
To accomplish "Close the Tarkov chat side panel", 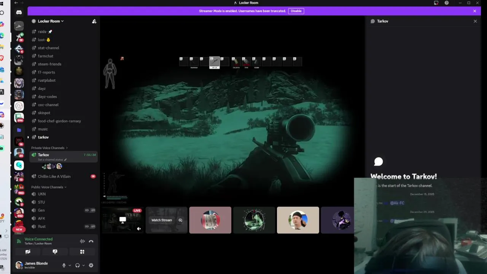I will tap(475, 21).
